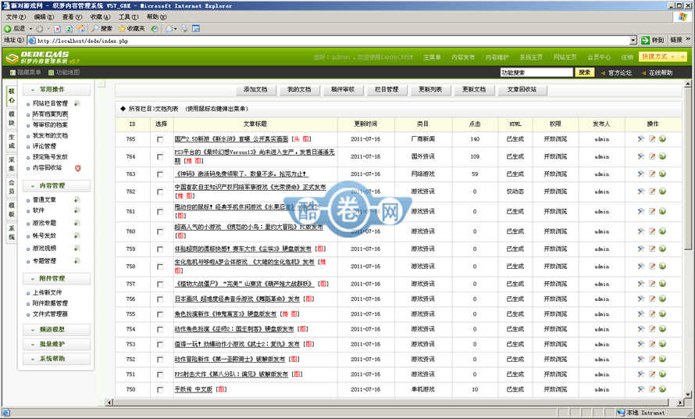Click in the 功能搜索 input field

(536, 73)
